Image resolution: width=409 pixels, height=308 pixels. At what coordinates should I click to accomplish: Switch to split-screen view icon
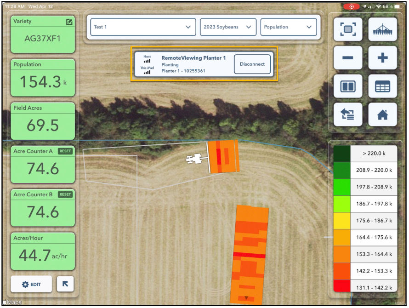(x=348, y=86)
